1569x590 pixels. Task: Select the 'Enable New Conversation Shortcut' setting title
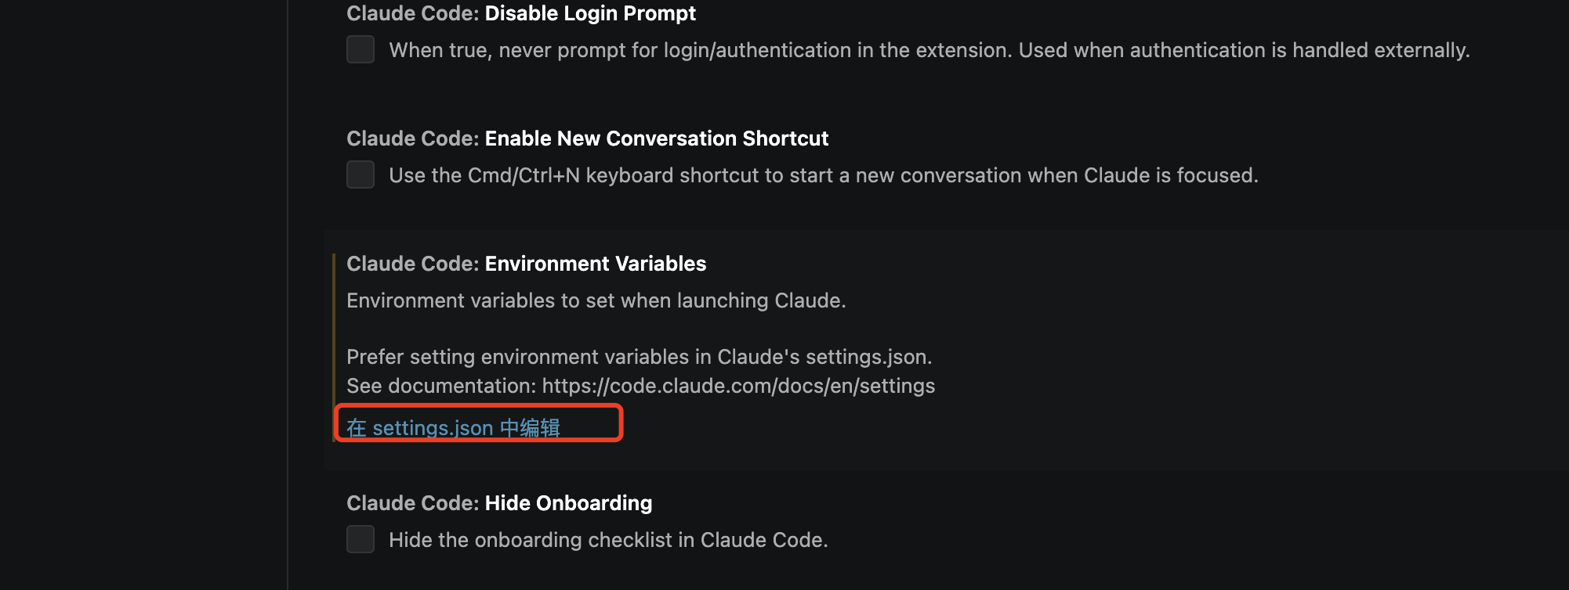656,139
